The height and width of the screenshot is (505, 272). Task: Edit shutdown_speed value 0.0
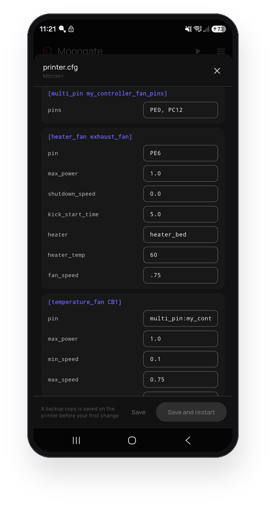coord(181,194)
